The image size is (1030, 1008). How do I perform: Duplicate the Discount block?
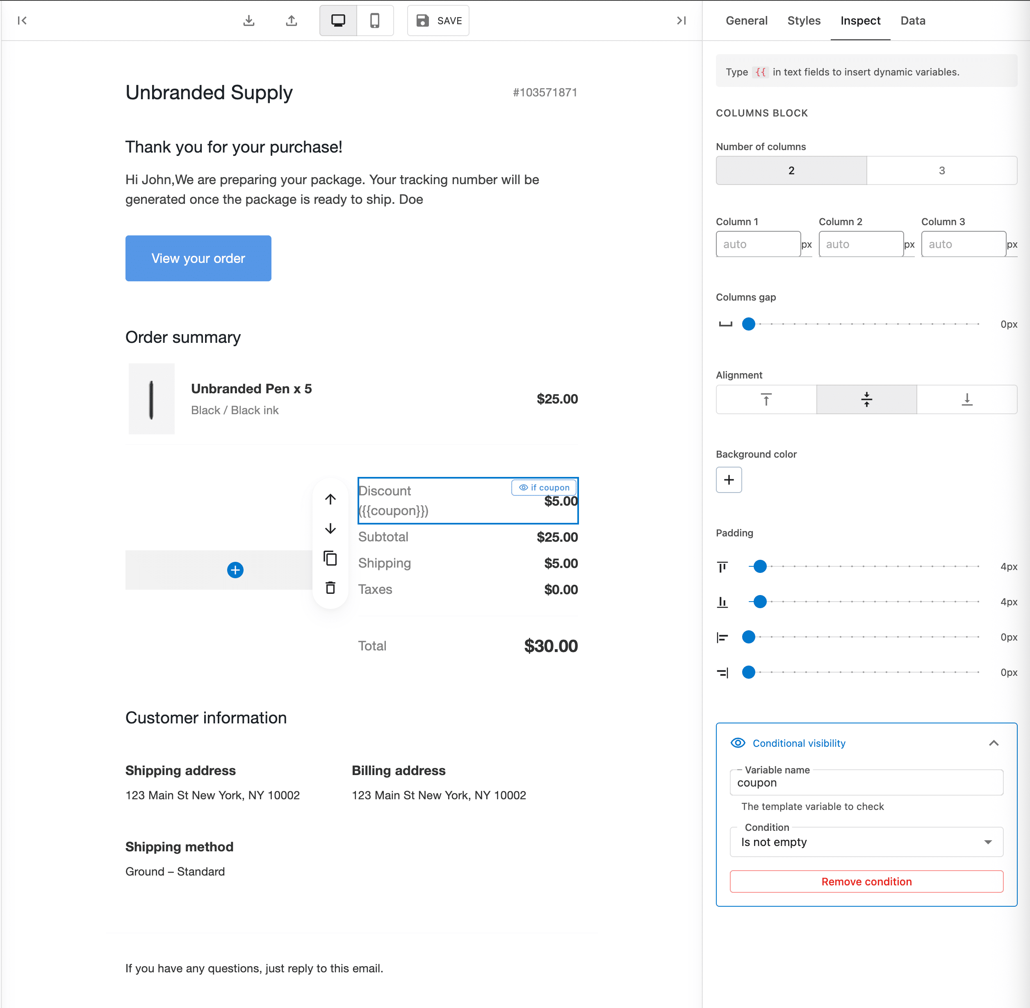click(x=330, y=558)
